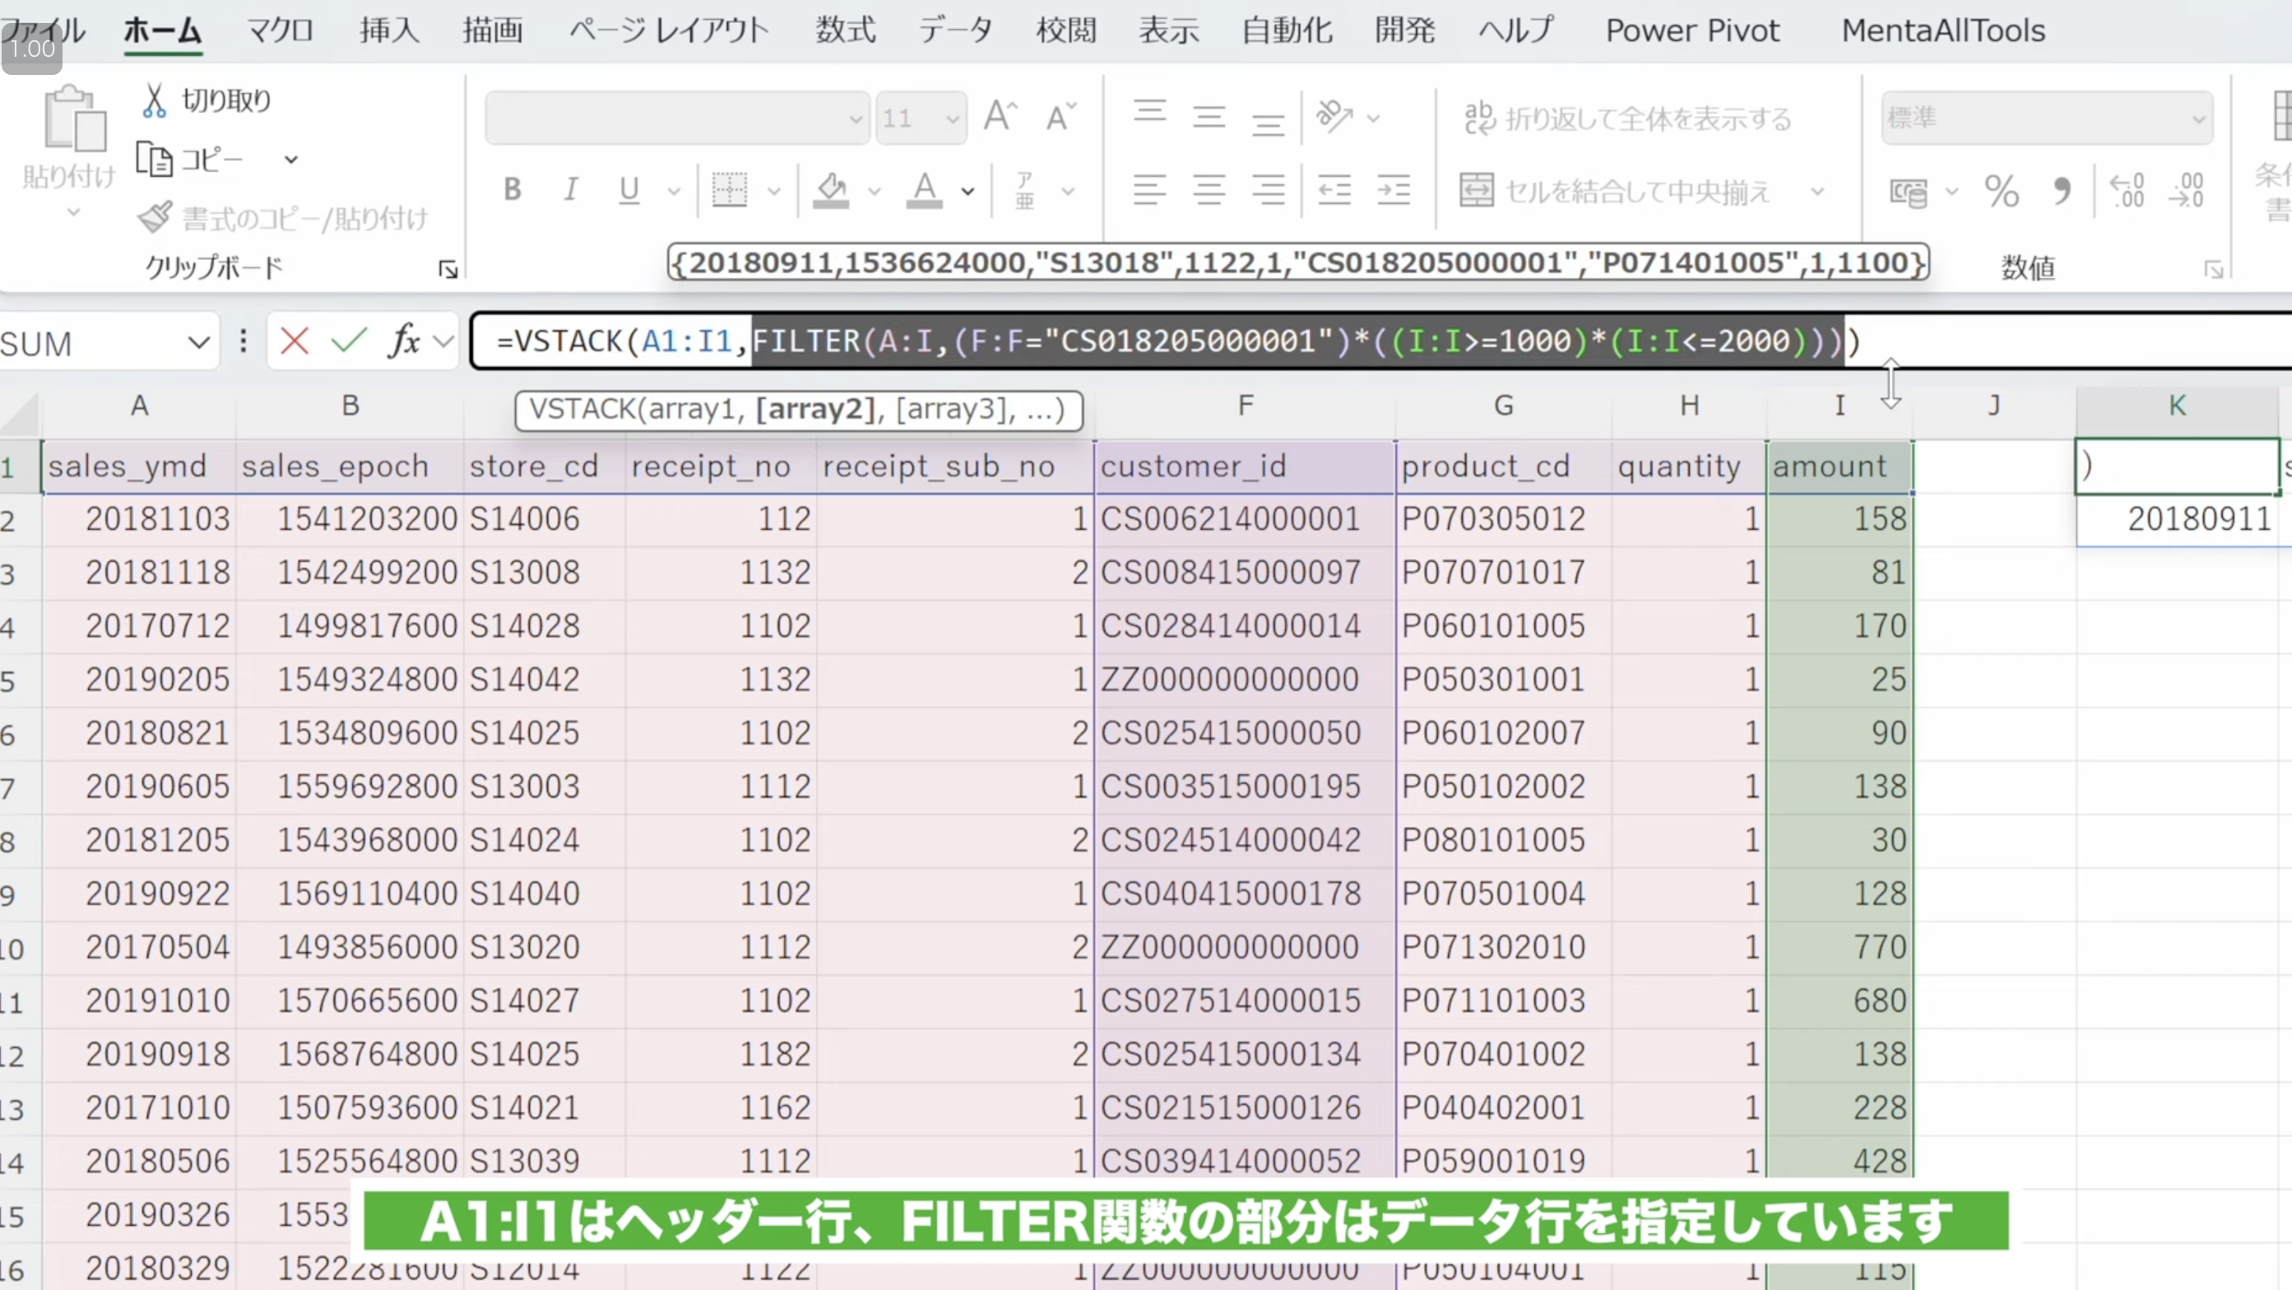Click the align left icon
This screenshot has width=2292, height=1290.
click(x=1149, y=189)
